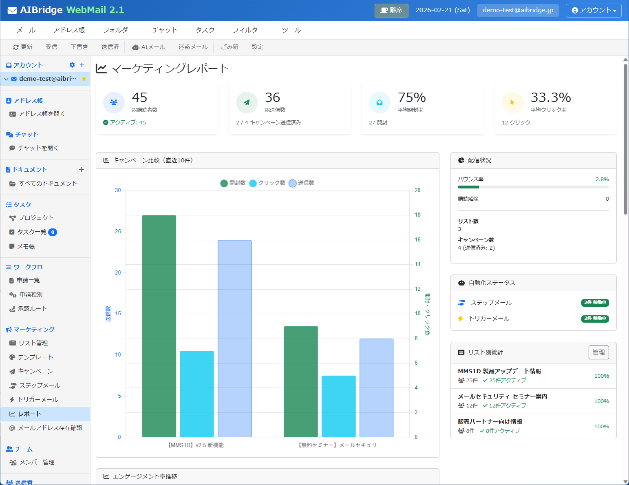The width and height of the screenshot is (629, 485).
Task: Toggle the favorite star on demo-test account
Action: [84, 79]
